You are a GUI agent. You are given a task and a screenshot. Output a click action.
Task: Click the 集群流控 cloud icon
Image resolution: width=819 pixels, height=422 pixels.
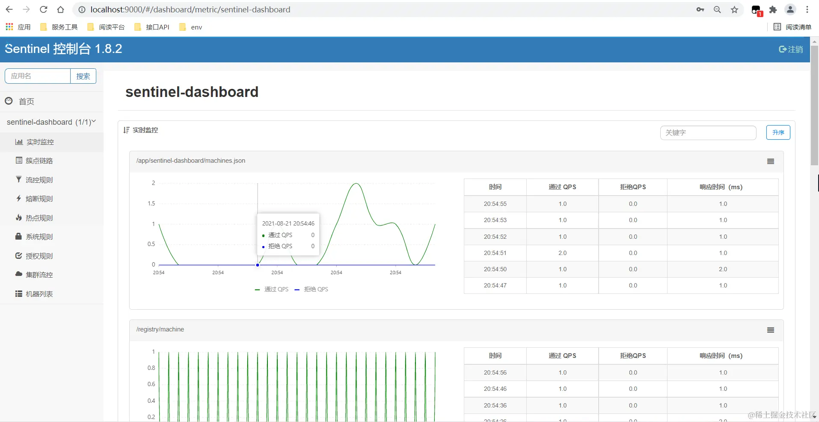click(x=18, y=274)
